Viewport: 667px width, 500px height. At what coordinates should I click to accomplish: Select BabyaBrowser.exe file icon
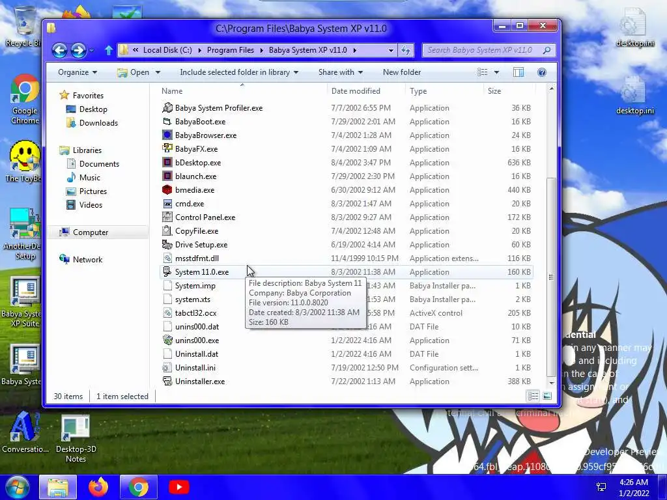pos(167,135)
